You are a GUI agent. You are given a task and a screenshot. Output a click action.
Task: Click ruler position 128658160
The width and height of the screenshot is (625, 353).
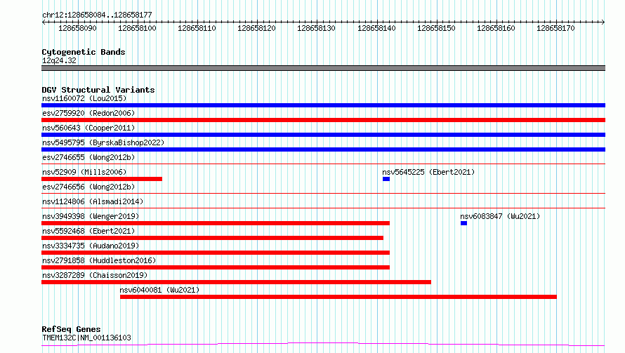[496, 28]
